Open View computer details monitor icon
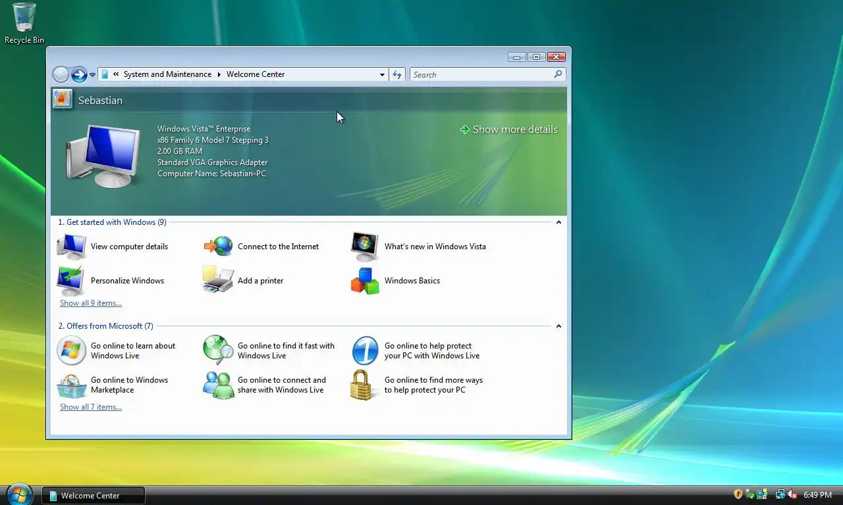 71,247
